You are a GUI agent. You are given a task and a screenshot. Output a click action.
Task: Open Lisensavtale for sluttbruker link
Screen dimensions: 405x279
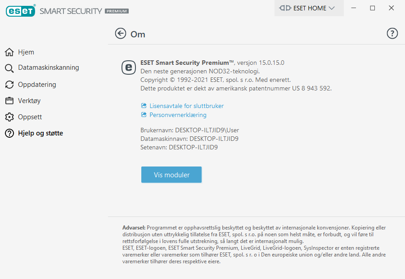[x=186, y=106]
